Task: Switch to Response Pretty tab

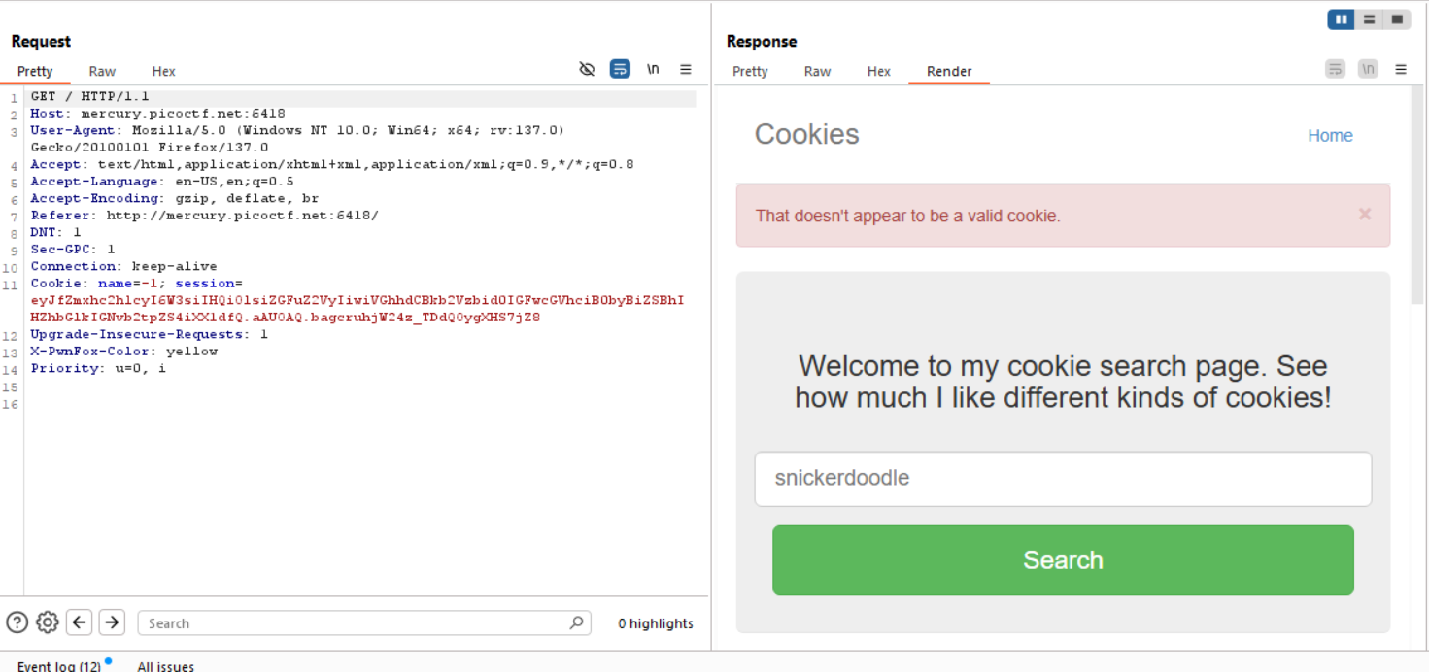Action: 750,71
